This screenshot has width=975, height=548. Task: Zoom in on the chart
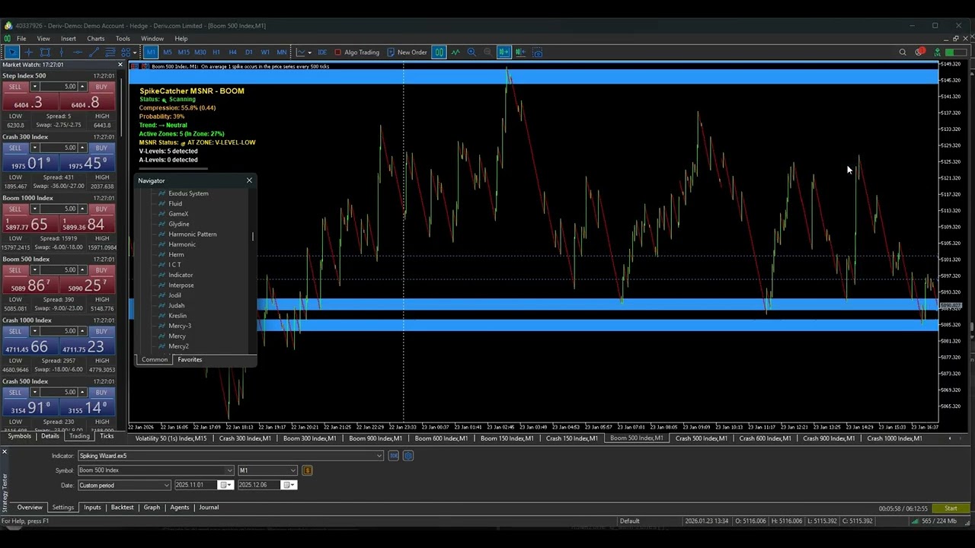point(472,53)
